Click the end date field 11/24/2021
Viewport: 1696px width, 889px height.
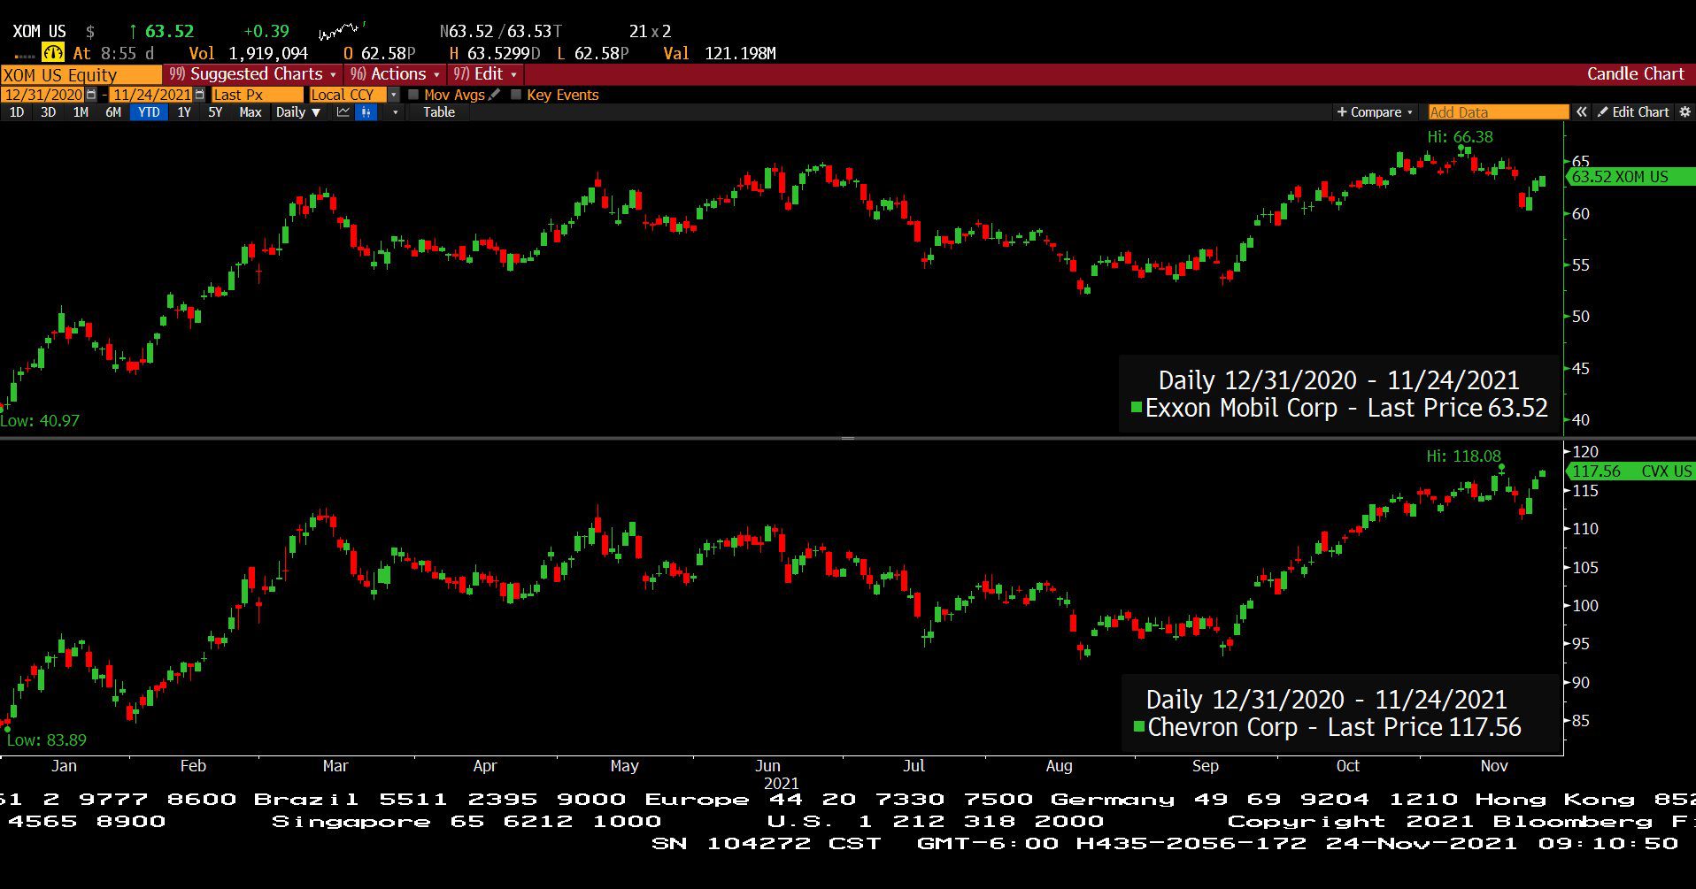pyautogui.click(x=151, y=95)
